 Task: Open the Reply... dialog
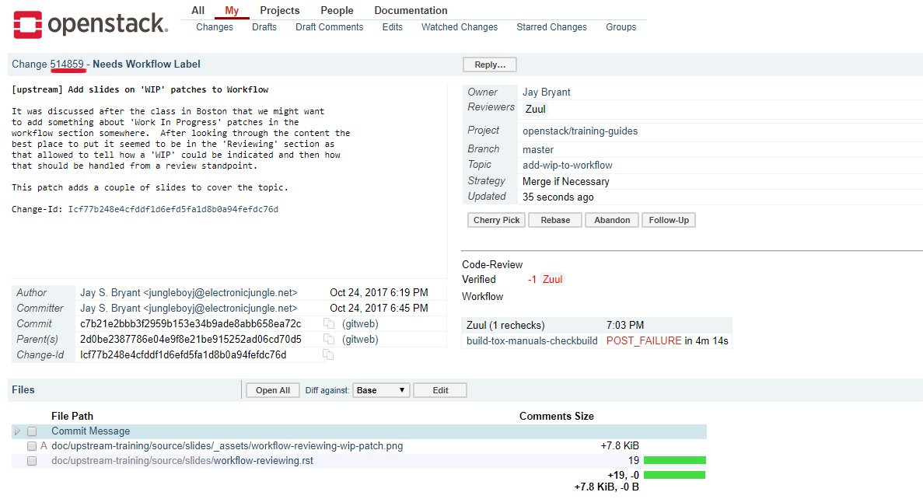pyautogui.click(x=490, y=65)
